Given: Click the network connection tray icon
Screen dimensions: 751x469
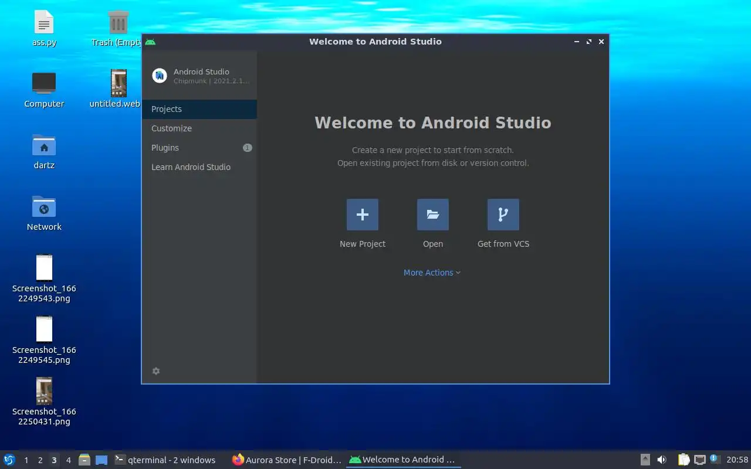Looking at the screenshot, I should tap(699, 460).
